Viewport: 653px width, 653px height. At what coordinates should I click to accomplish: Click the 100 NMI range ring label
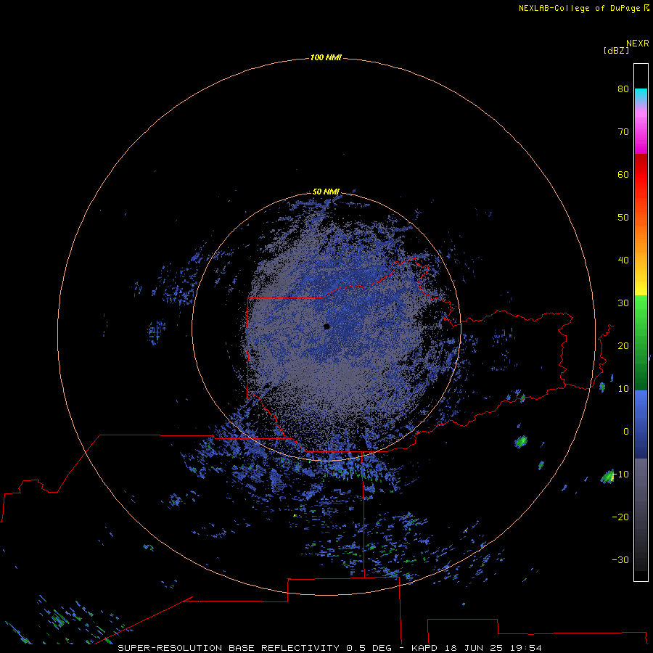point(326,57)
